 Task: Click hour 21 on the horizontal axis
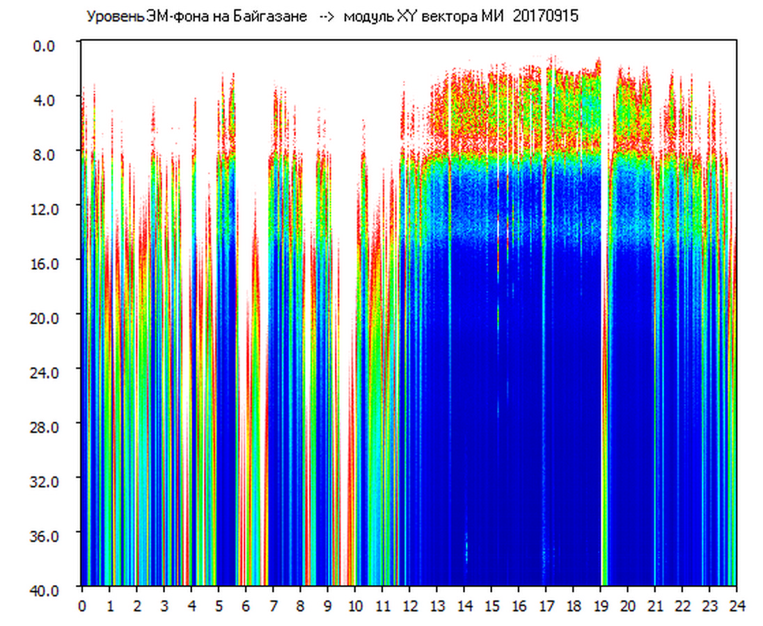pyautogui.click(x=655, y=605)
